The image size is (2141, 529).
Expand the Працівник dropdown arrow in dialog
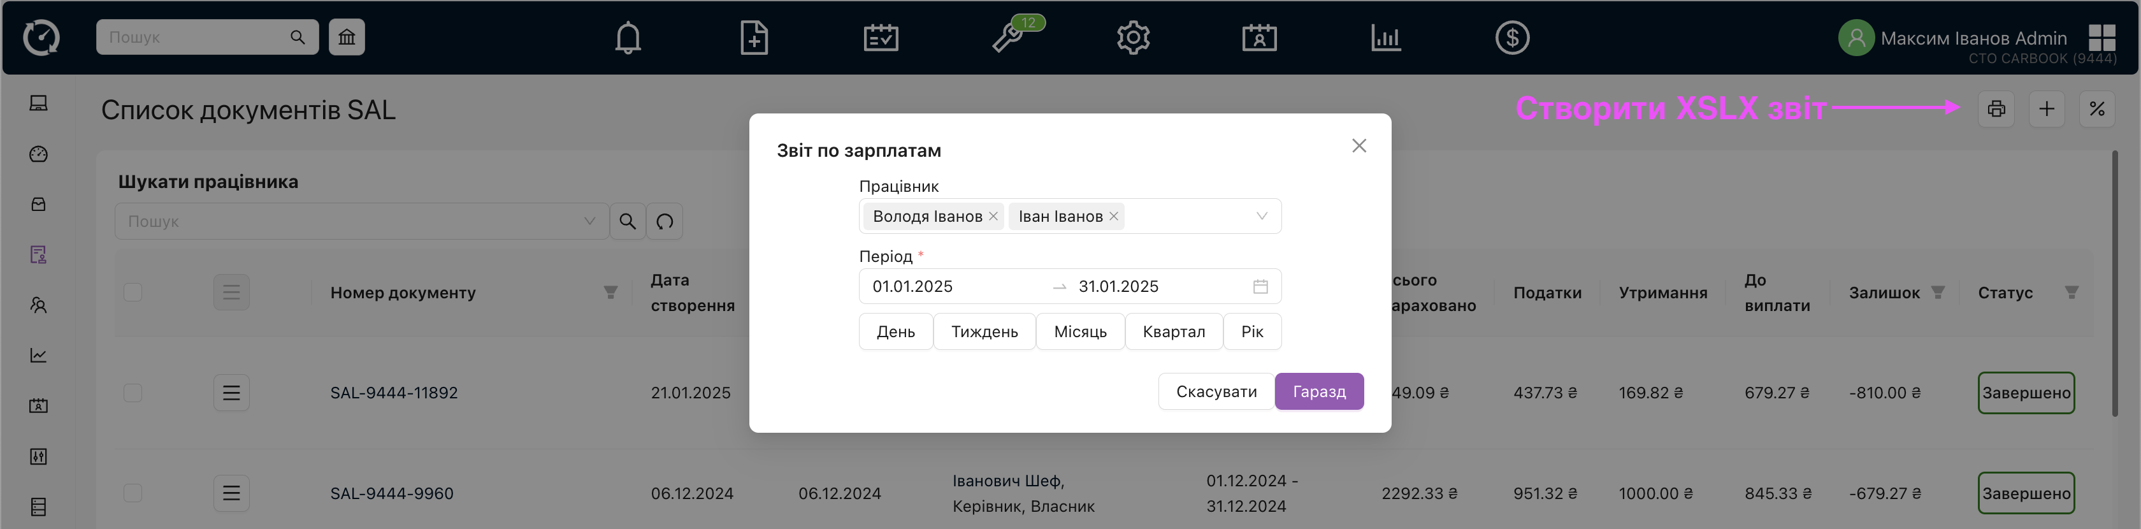[1261, 216]
